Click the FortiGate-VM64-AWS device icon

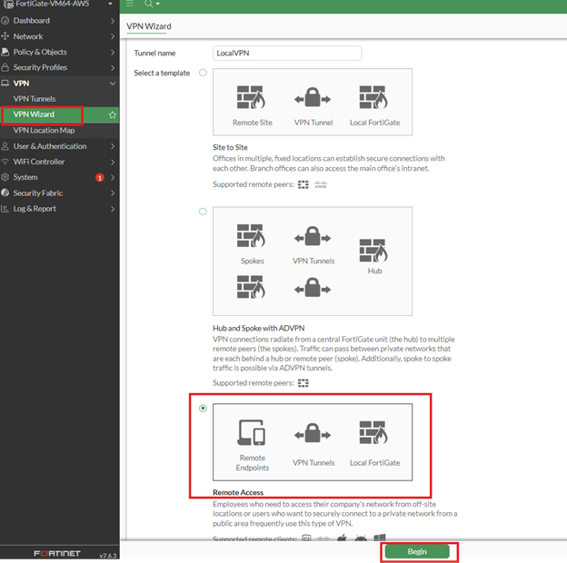pos(8,5)
